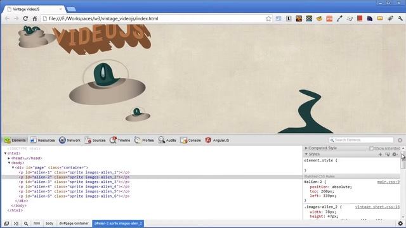Select p#alien-2 breadcrumb item
The image size is (406, 228).
tap(118, 224)
